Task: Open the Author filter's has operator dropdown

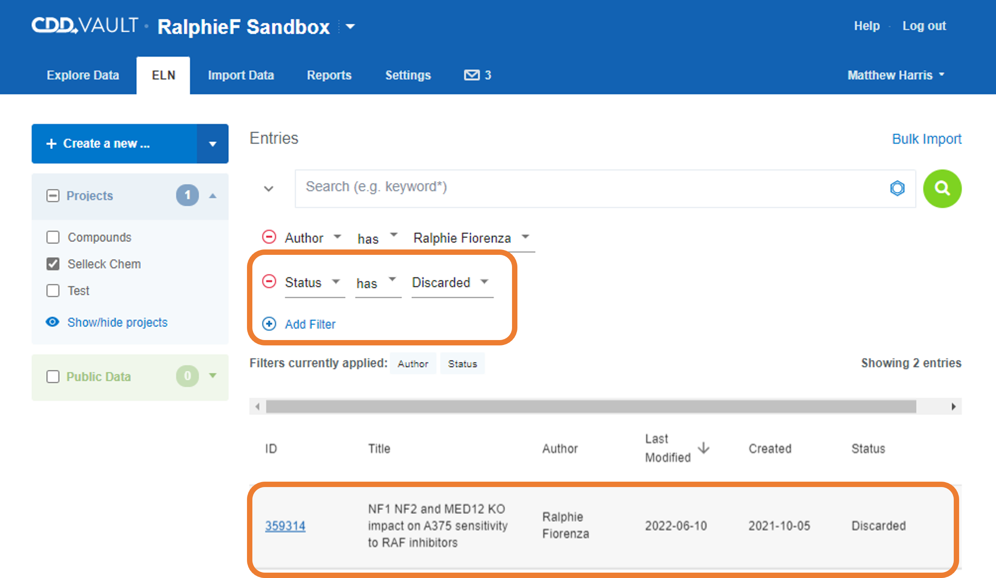Action: coord(377,238)
